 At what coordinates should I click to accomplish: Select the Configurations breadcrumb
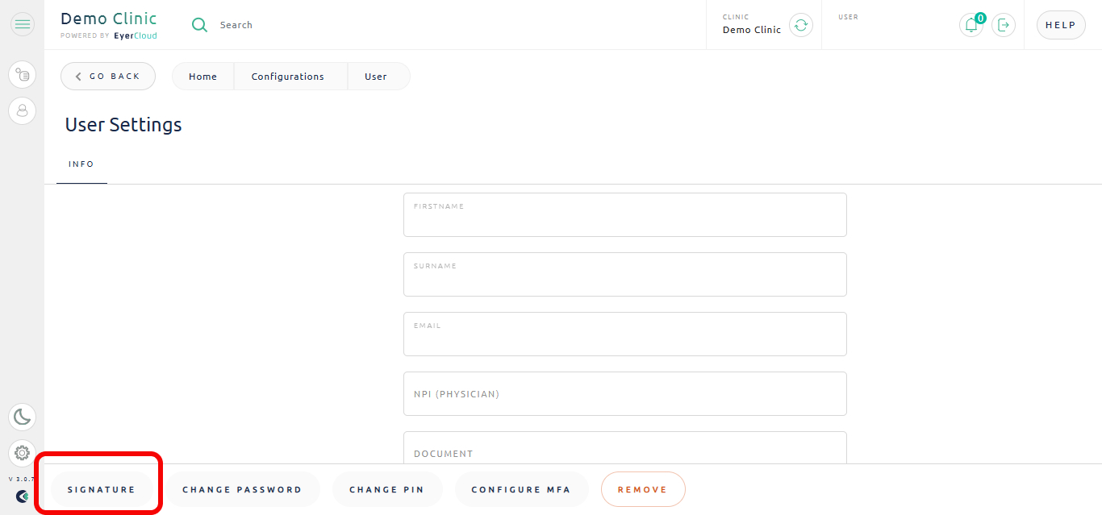(288, 77)
